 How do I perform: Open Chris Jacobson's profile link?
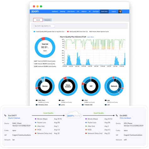coord(125,118)
